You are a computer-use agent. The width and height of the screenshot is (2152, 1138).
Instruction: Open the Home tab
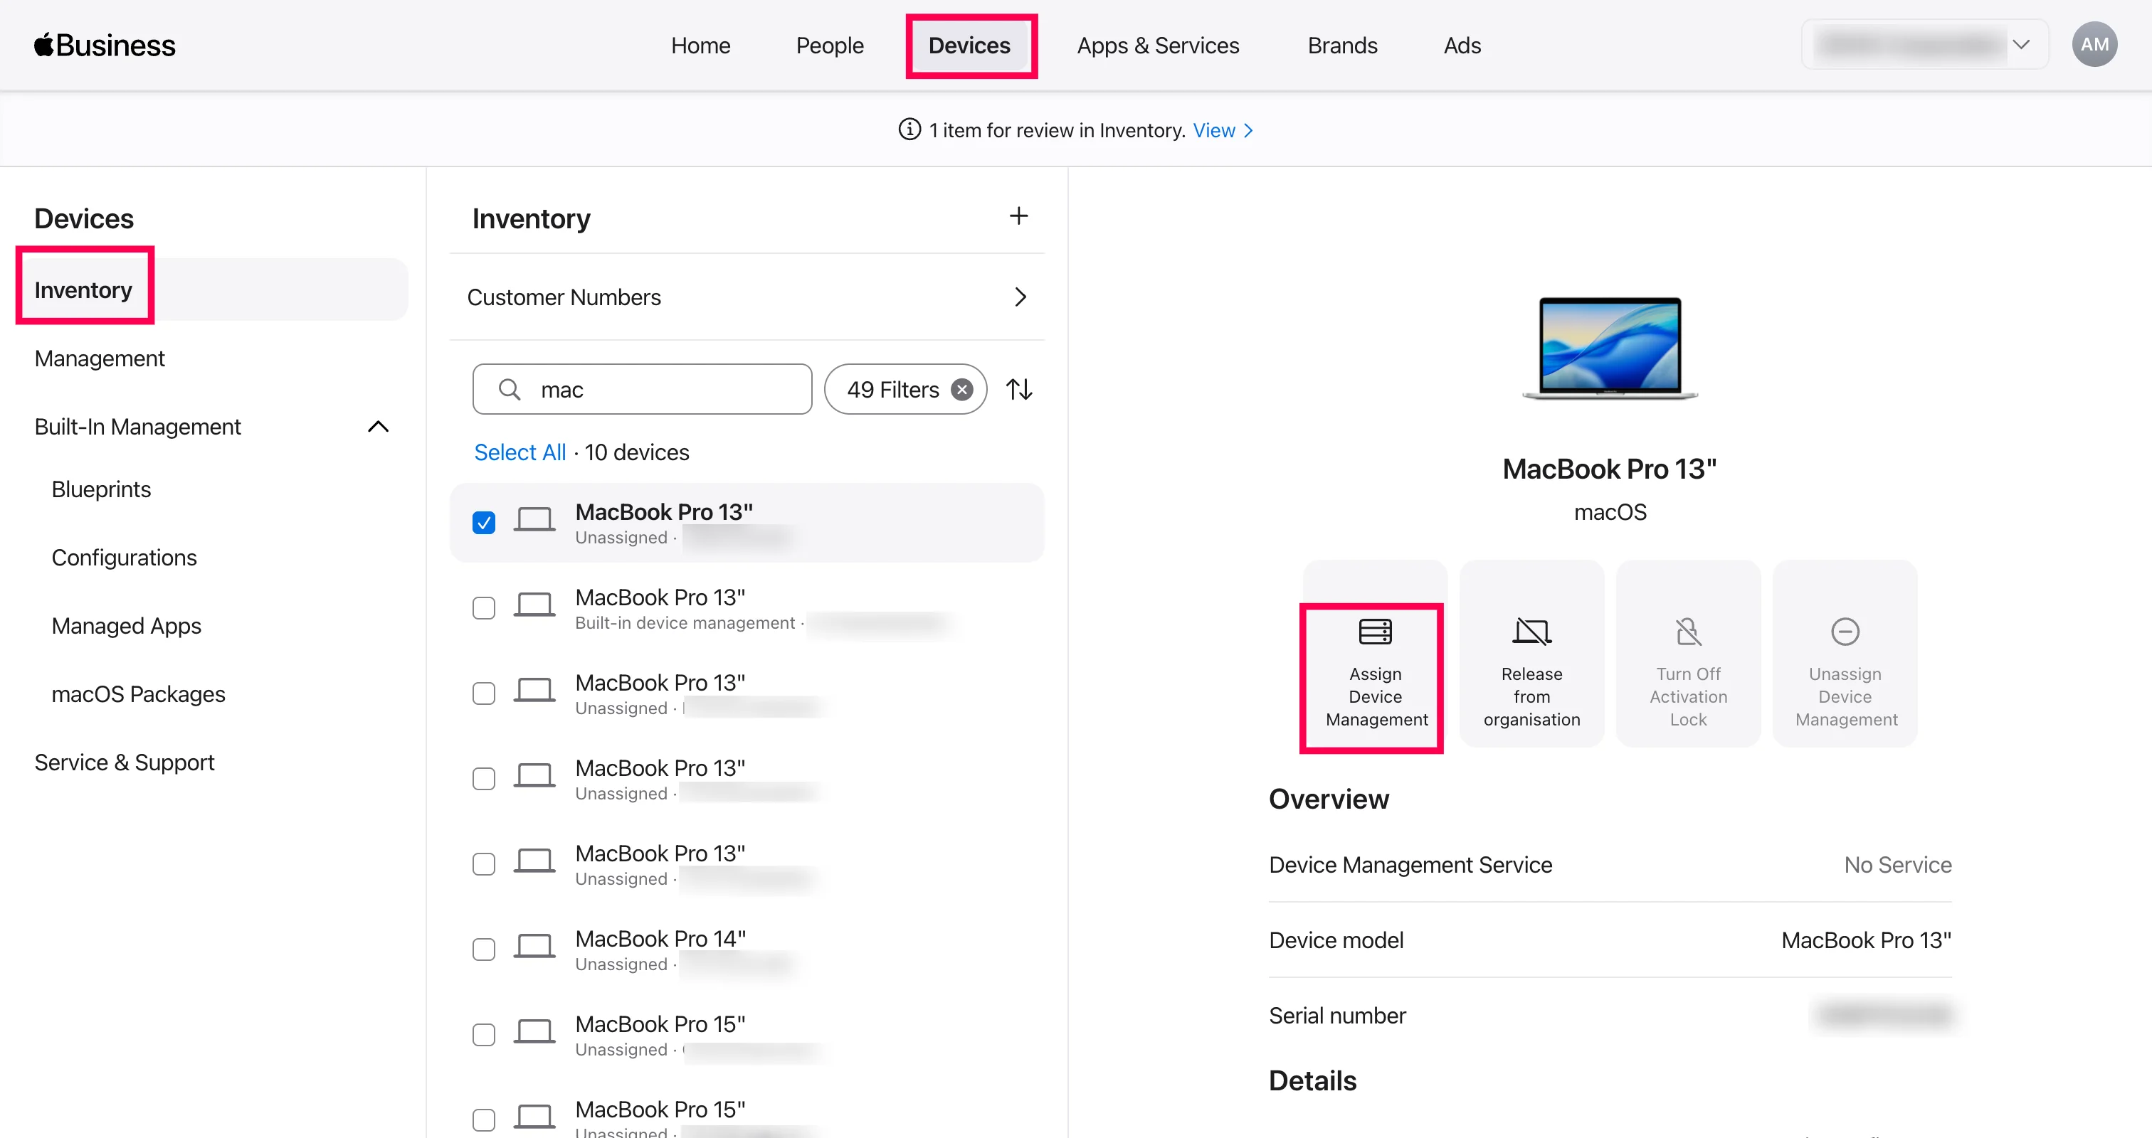pos(700,45)
